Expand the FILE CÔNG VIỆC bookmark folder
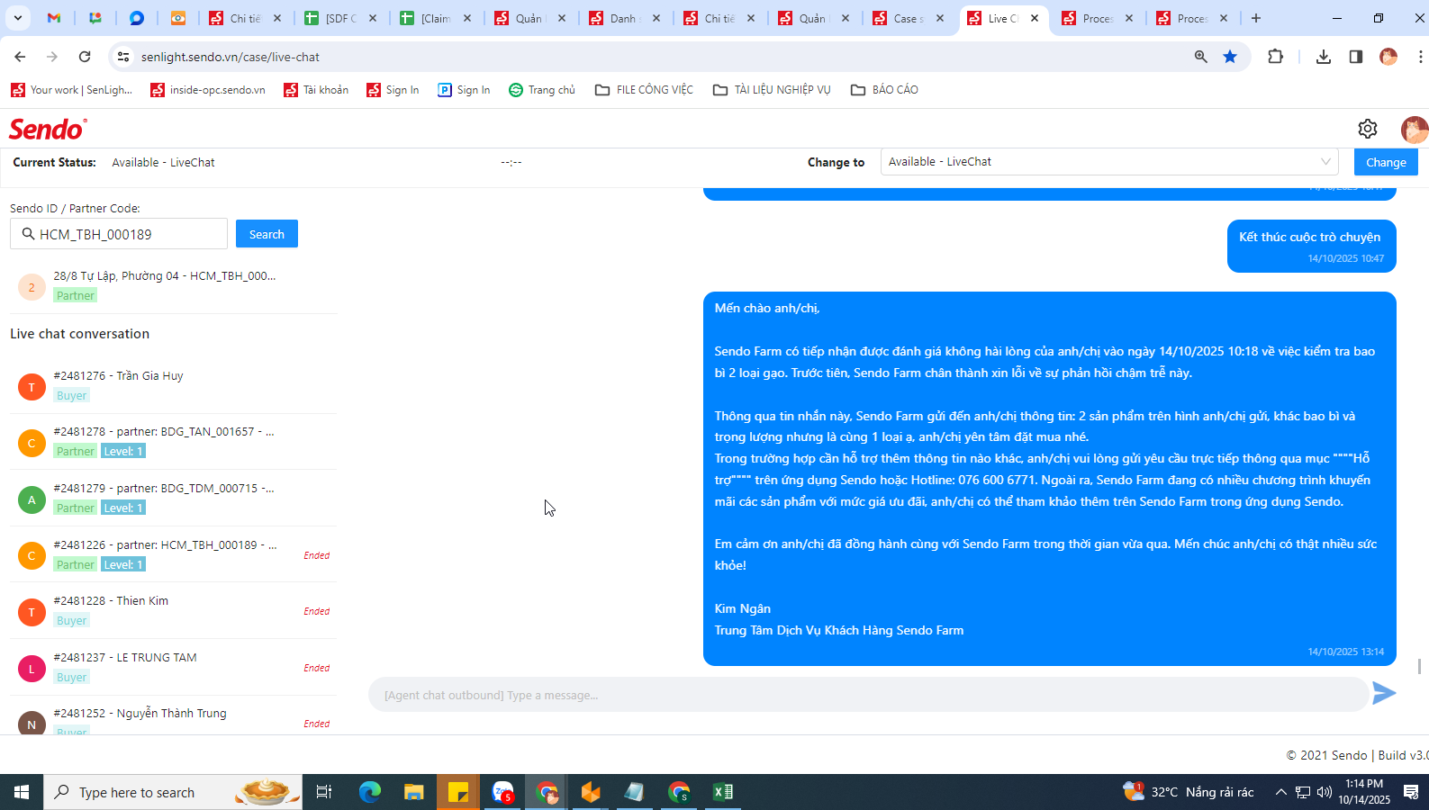Screen dimensions: 1429x810 coord(644,90)
